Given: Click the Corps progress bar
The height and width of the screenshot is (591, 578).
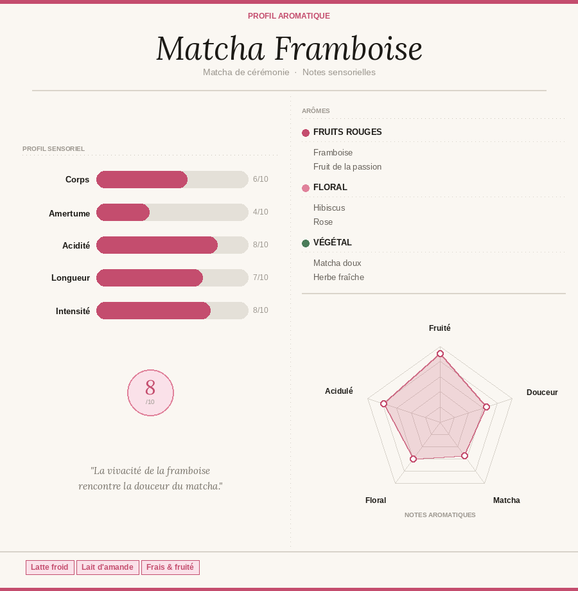Looking at the screenshot, I should coord(172,180).
